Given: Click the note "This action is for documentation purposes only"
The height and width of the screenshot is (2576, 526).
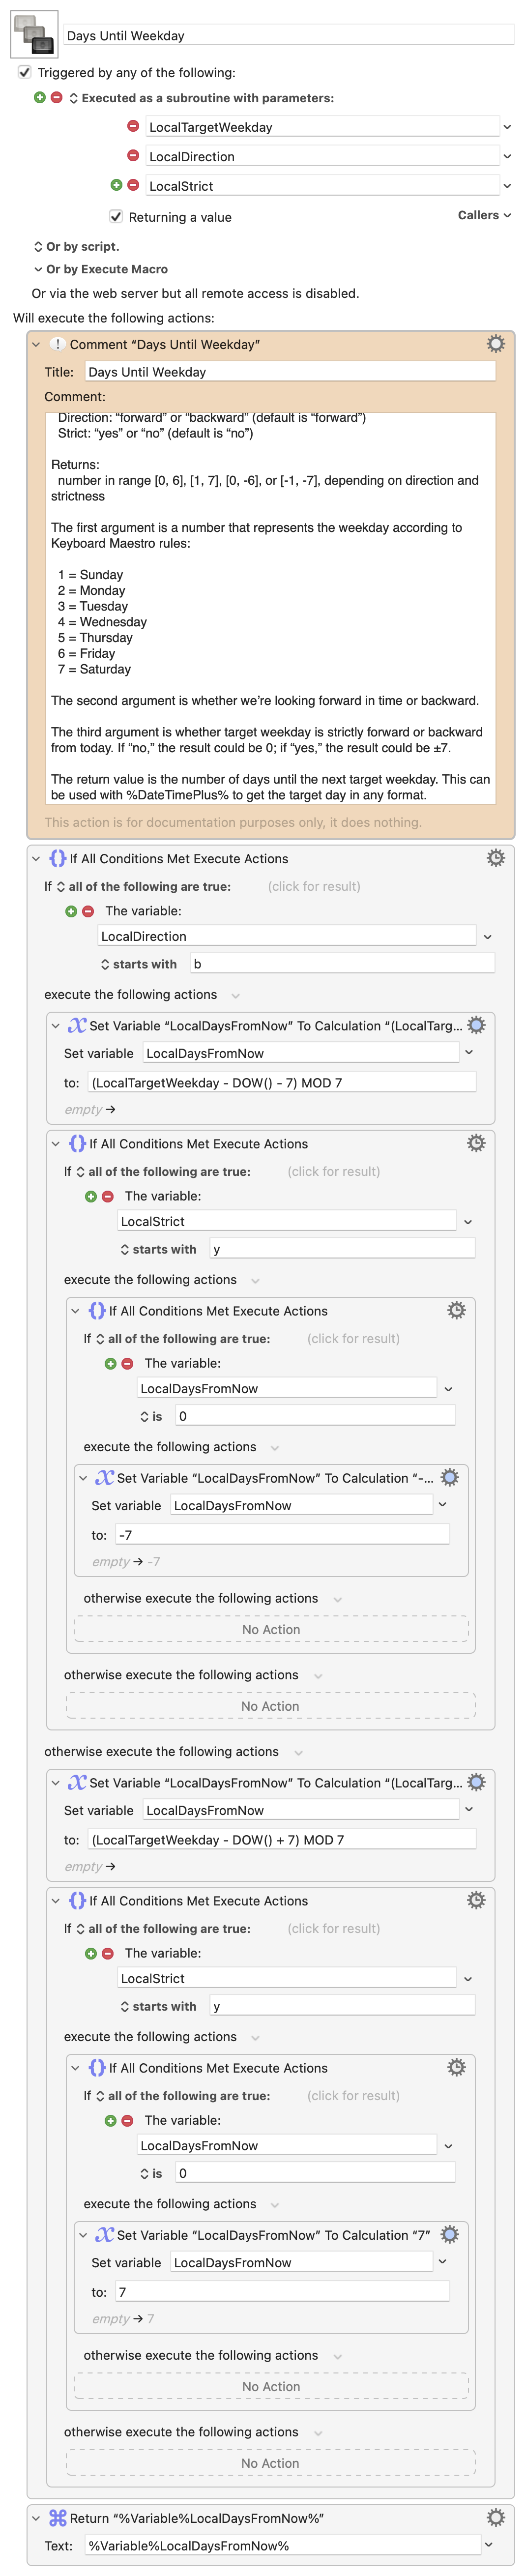Looking at the screenshot, I should pyautogui.click(x=233, y=822).
